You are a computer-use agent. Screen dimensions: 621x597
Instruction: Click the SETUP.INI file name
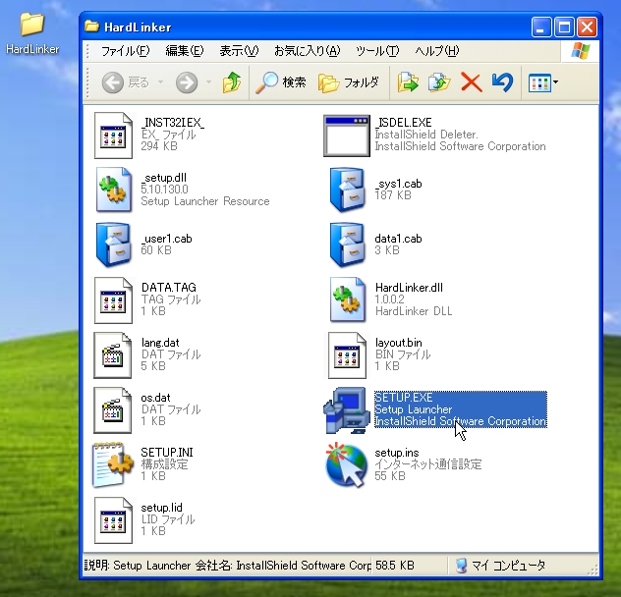pyautogui.click(x=167, y=452)
